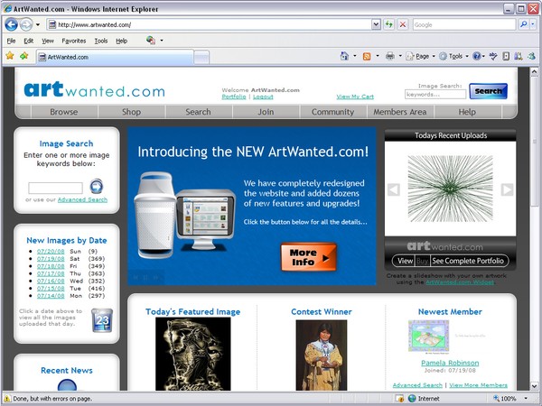Open search provider options dropdown arrow
Screen dimensions: 542x406
pyautogui.click(x=533, y=24)
